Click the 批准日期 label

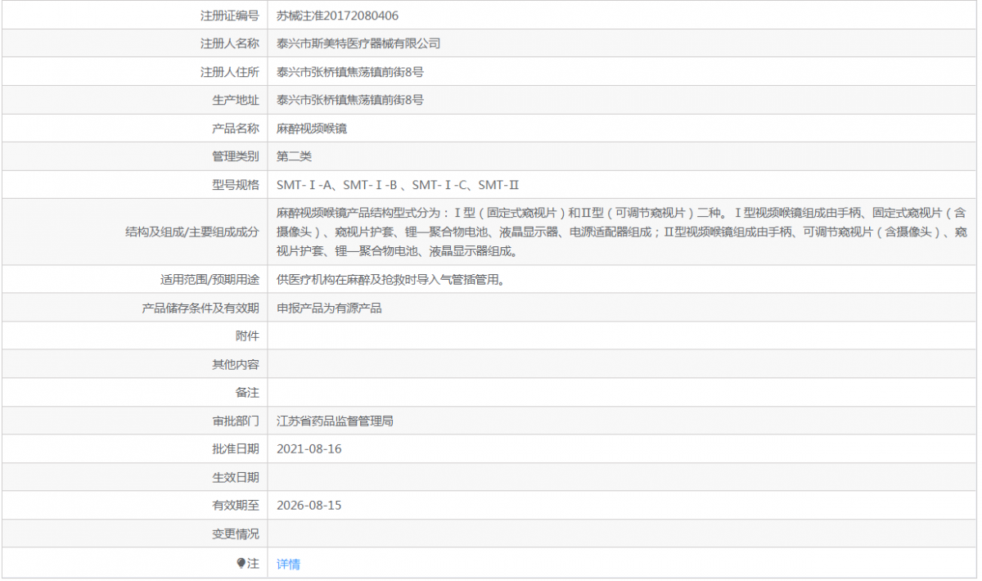point(236,448)
